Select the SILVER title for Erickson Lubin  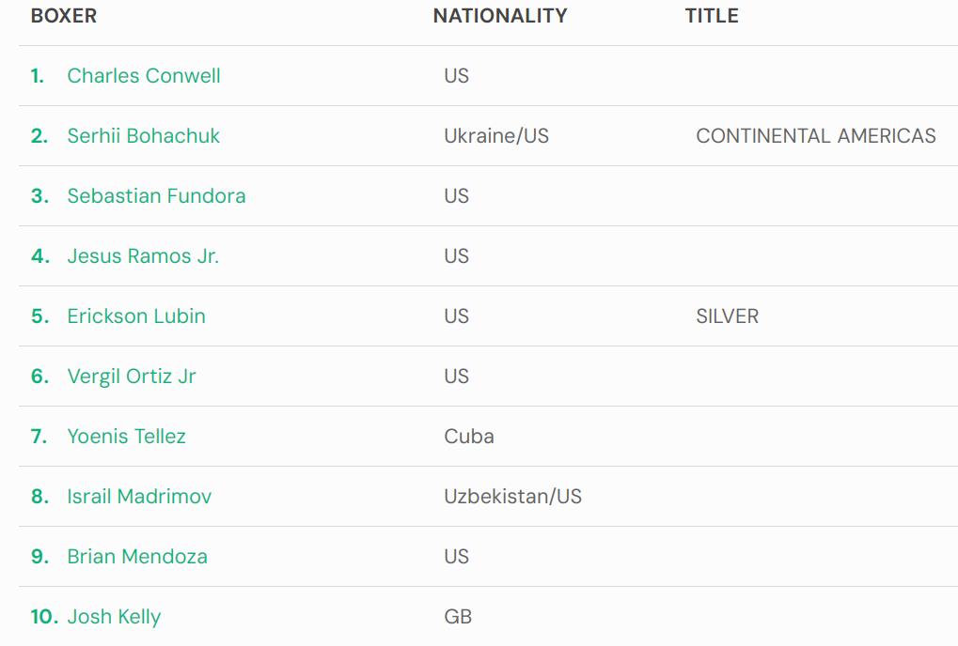[x=727, y=316]
